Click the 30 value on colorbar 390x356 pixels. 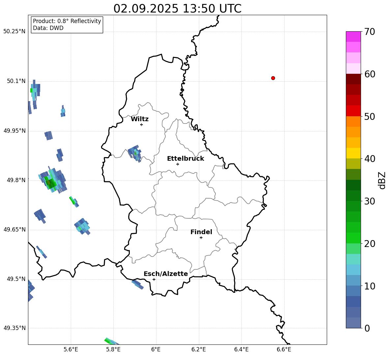point(370,201)
